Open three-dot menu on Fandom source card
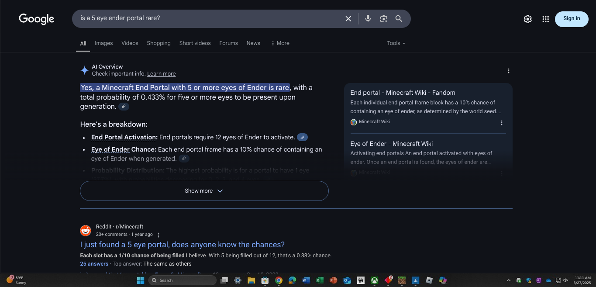The width and height of the screenshot is (596, 287). (501, 123)
